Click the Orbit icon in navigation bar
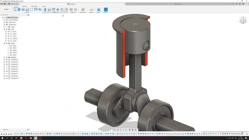This screenshot has height=140, width=249. click(116, 129)
